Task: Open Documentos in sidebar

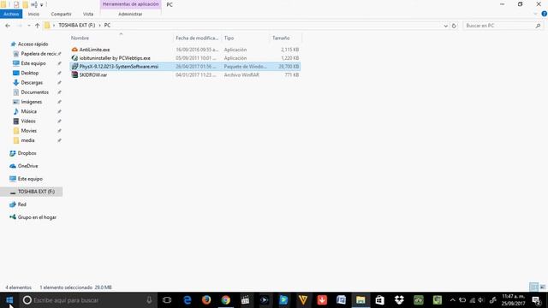Action: tap(34, 92)
